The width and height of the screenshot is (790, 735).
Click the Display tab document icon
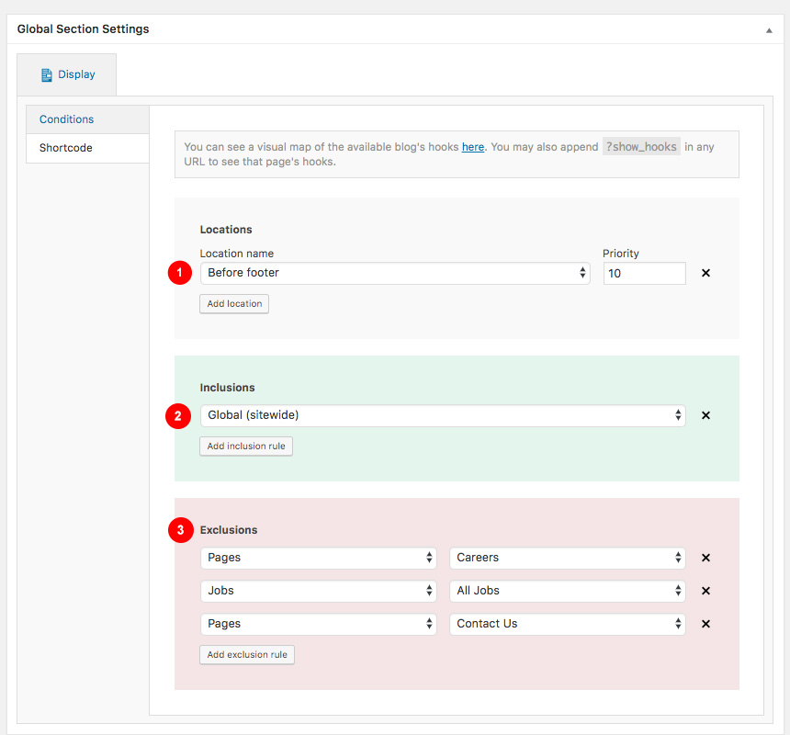[x=46, y=75]
